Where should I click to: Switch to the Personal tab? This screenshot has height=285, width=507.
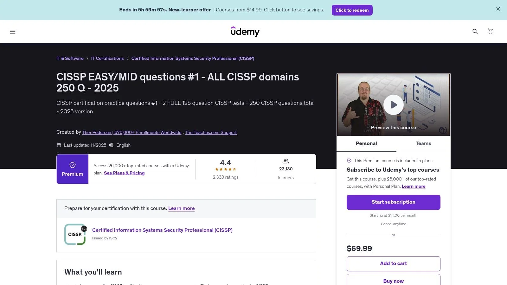tap(366, 143)
